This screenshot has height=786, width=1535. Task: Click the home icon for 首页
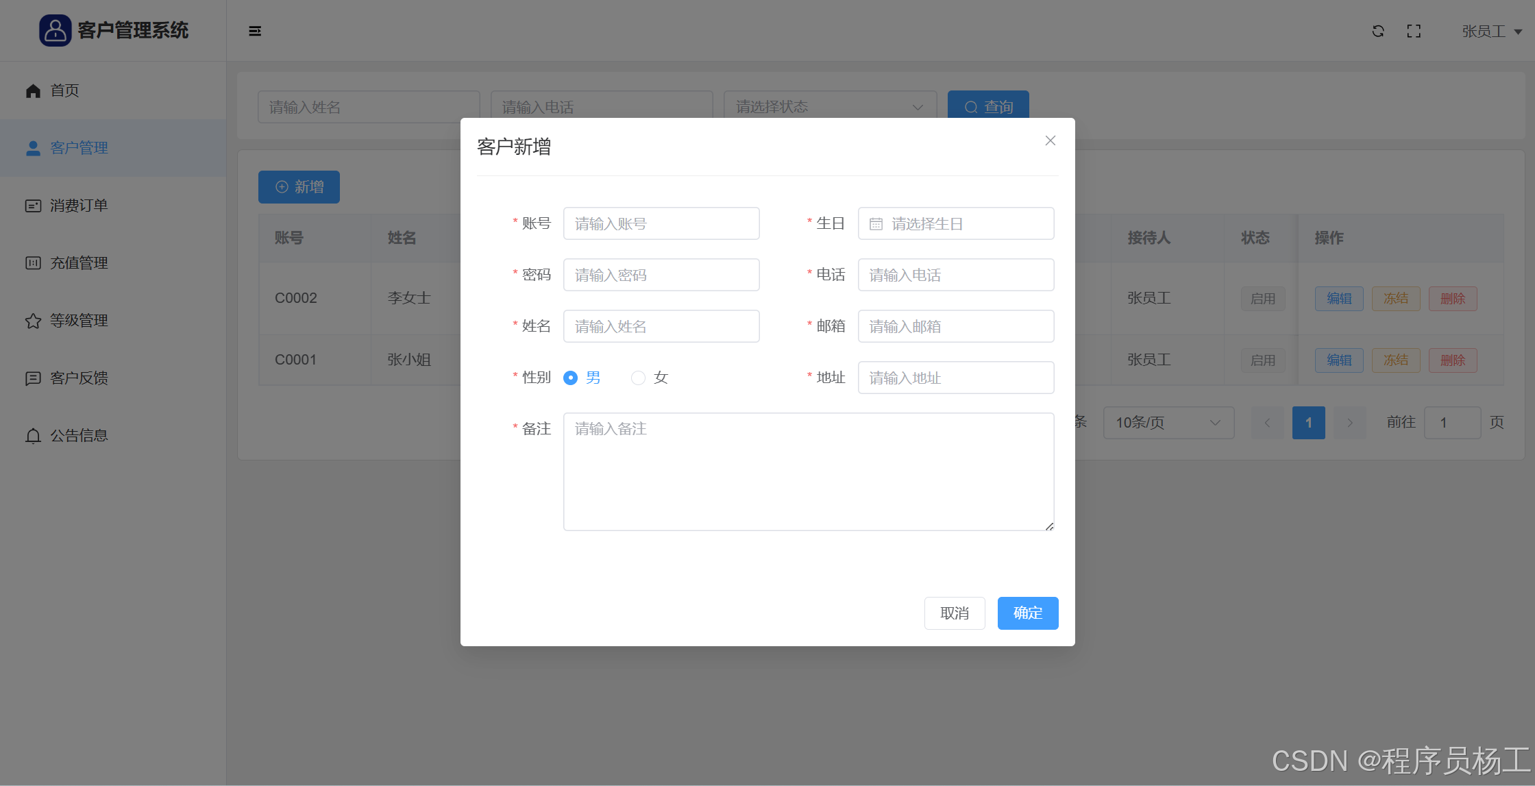(33, 90)
